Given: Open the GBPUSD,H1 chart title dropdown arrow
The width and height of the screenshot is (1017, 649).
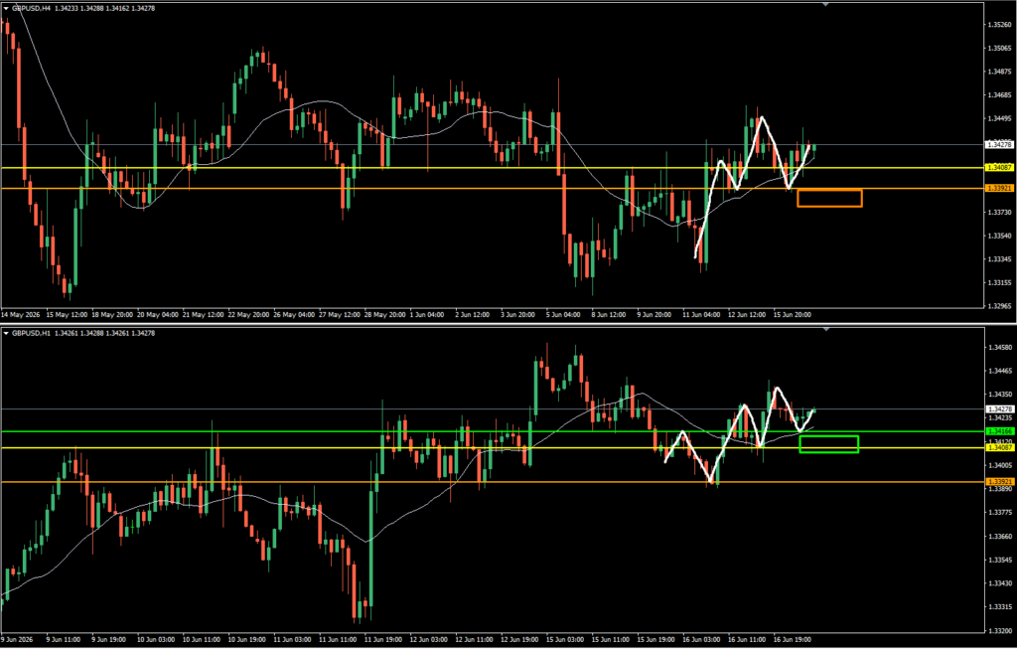Looking at the screenshot, I should pos(6,334).
